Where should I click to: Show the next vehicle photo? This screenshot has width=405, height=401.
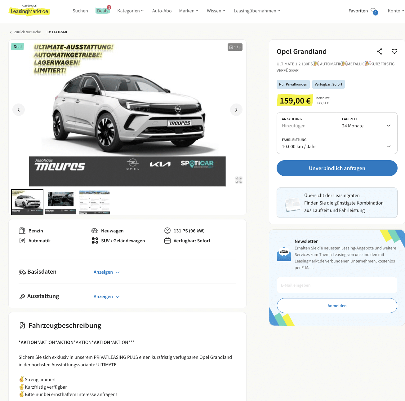pos(236,110)
